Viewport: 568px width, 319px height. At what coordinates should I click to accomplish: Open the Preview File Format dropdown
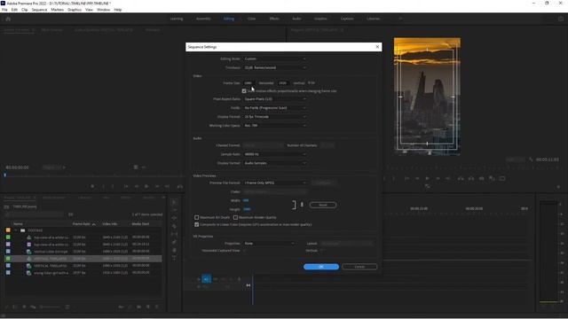click(x=274, y=183)
